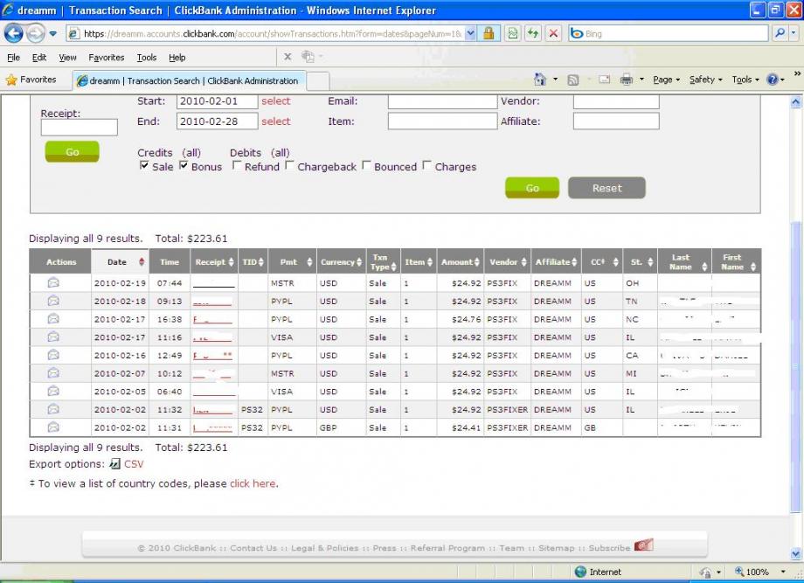Expand the address bar URL dropdown
This screenshot has height=583, width=804.
(471, 33)
